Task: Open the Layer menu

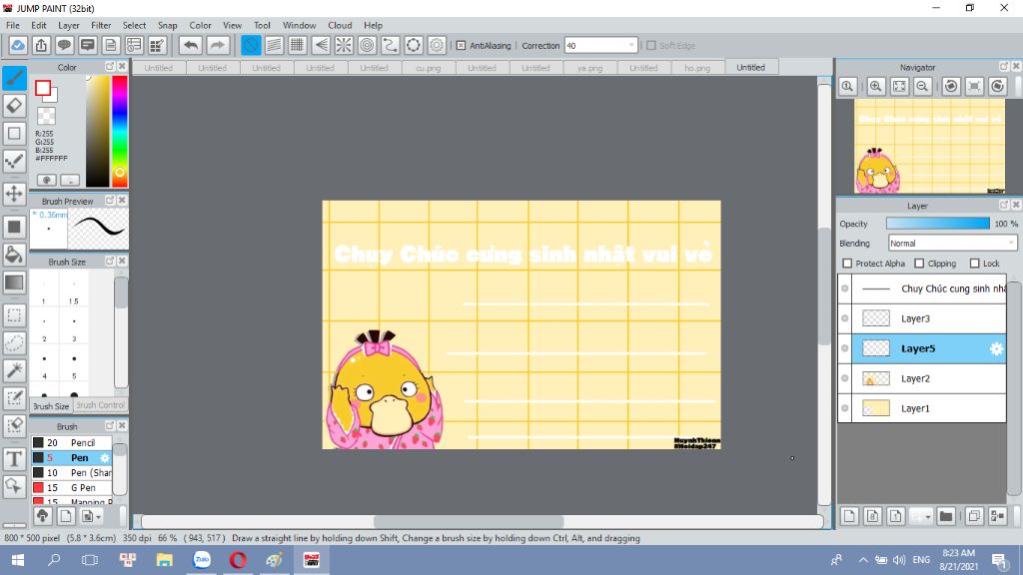Action: 69,25
